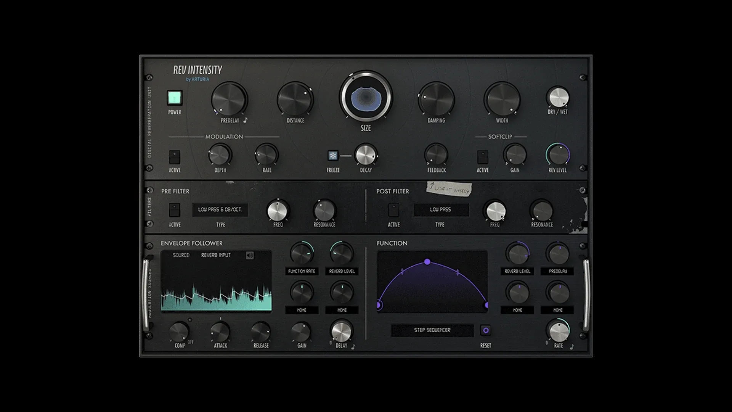This screenshot has height=412, width=732.
Task: Click the Function Rate destination slot
Action: coord(302,271)
